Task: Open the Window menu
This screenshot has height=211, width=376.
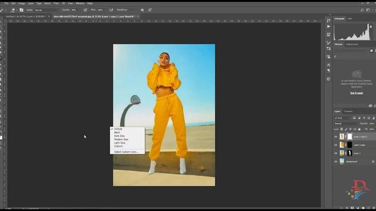Action: tap(80, 4)
